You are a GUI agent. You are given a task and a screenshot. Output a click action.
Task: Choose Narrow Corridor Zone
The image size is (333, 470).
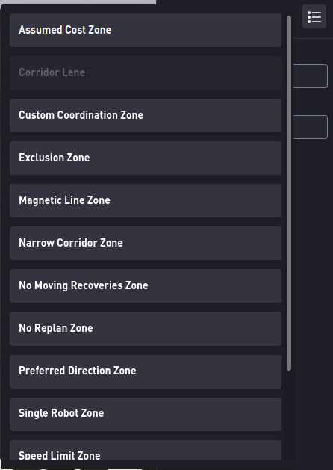point(146,243)
